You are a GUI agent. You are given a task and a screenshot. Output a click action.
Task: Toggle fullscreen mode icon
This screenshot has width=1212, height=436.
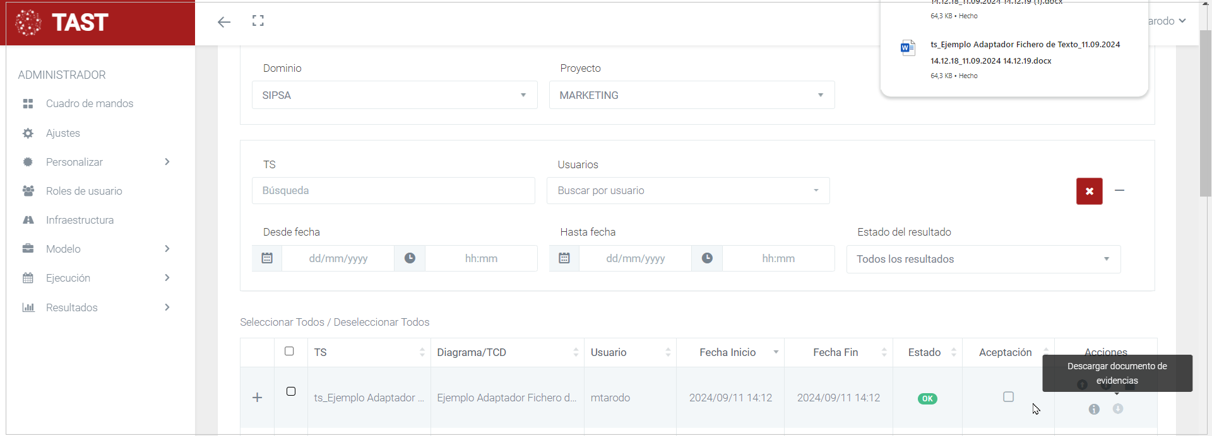(258, 21)
